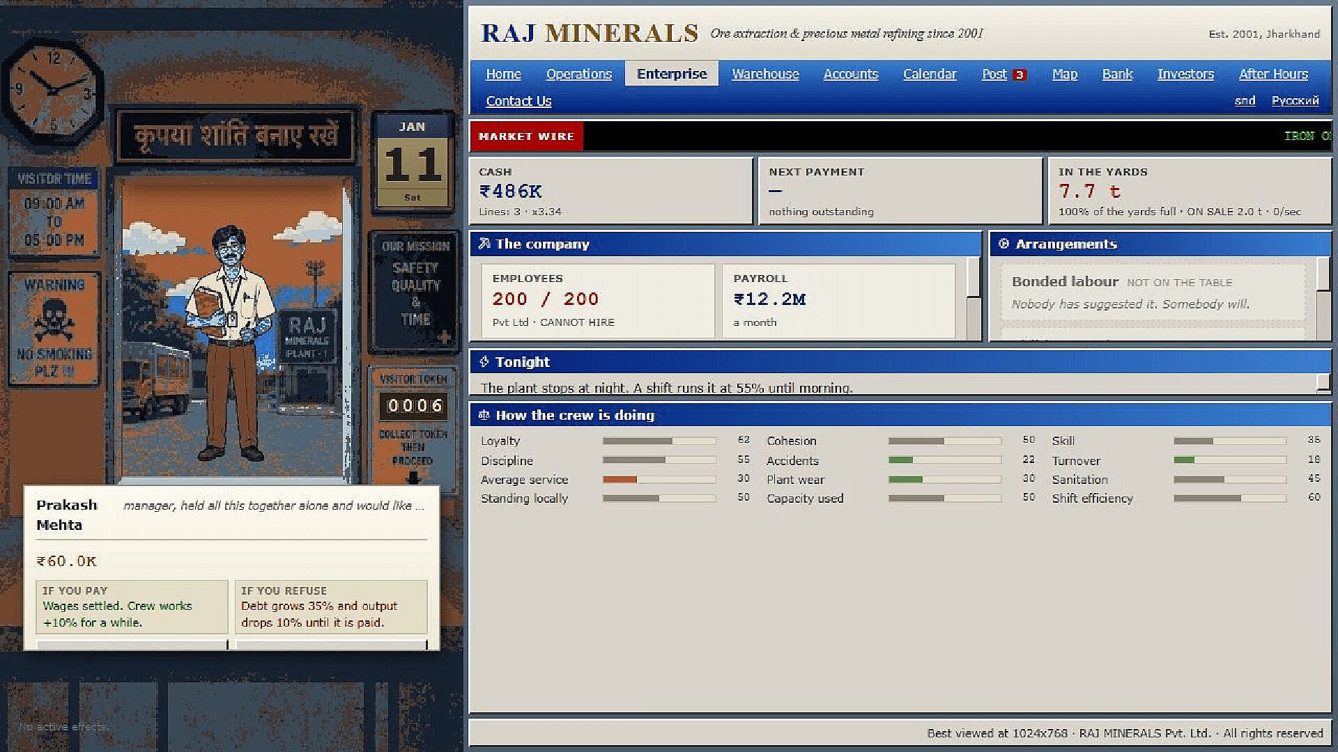1338x752 pixels.
Task: Click the Arrangements panel header icon
Action: 1003,244
